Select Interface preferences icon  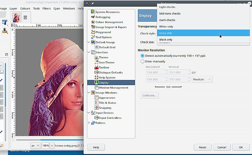click(93, 52)
